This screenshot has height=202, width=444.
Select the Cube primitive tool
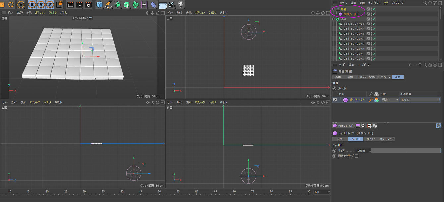coord(100,5)
